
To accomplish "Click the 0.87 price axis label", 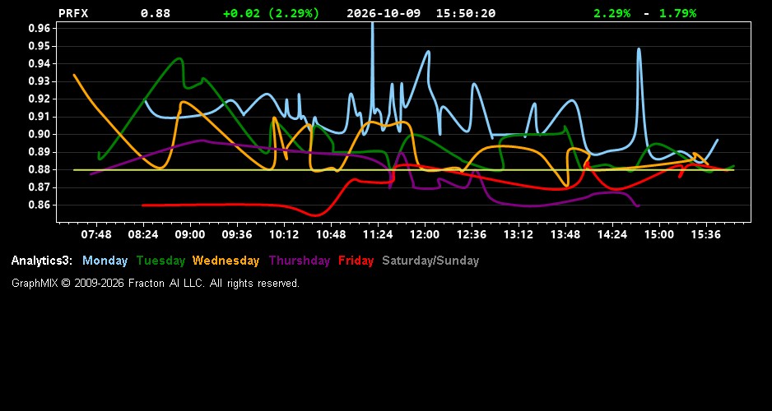I will pos(40,187).
